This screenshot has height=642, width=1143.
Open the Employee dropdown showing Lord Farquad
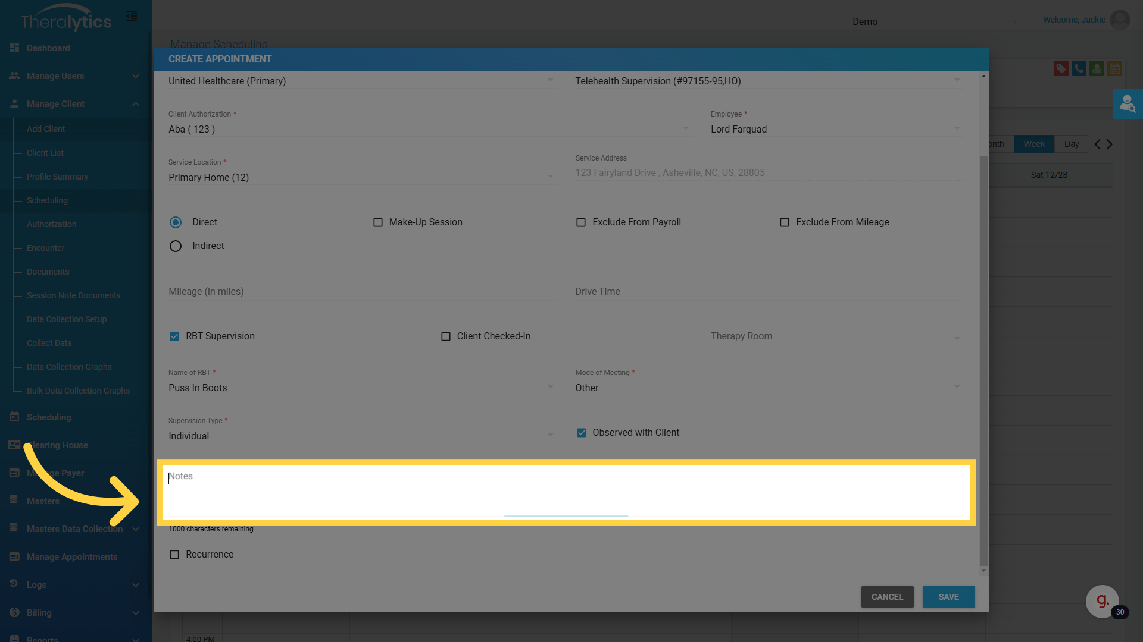tap(833, 129)
